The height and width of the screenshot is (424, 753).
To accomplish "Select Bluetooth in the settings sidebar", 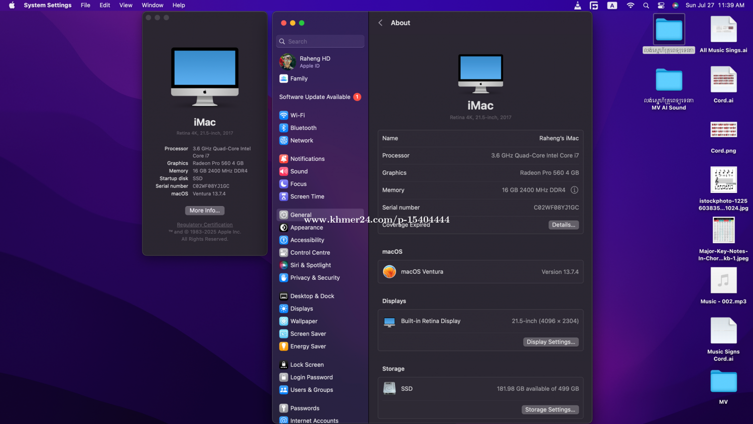I will pyautogui.click(x=303, y=128).
